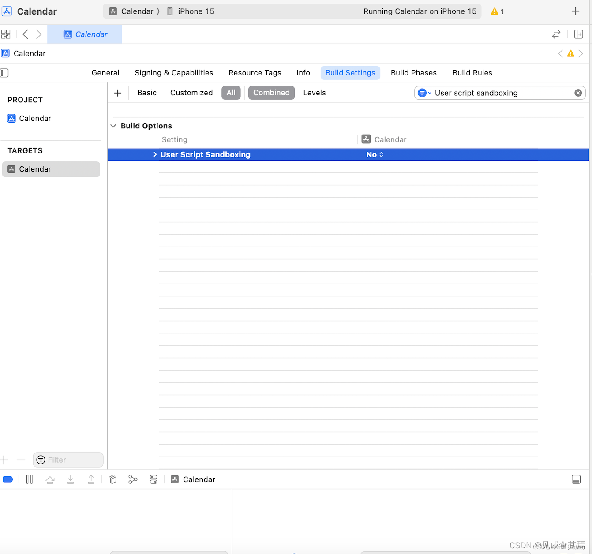592x554 pixels.
Task: Open the related items grid menu
Action: click(6, 34)
